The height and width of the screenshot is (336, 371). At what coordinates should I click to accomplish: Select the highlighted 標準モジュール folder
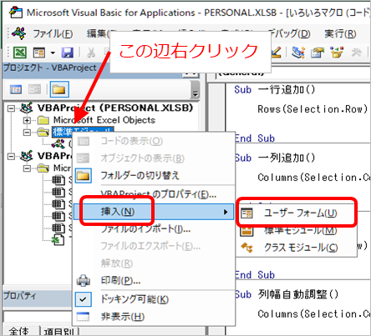point(83,132)
